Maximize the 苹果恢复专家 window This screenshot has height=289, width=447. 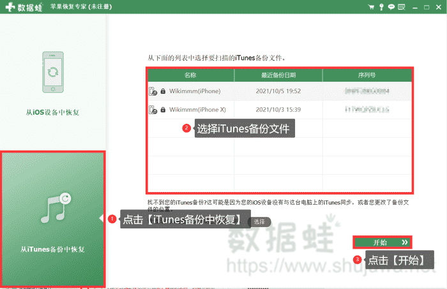(427, 8)
